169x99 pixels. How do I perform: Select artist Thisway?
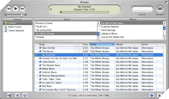click(66, 37)
